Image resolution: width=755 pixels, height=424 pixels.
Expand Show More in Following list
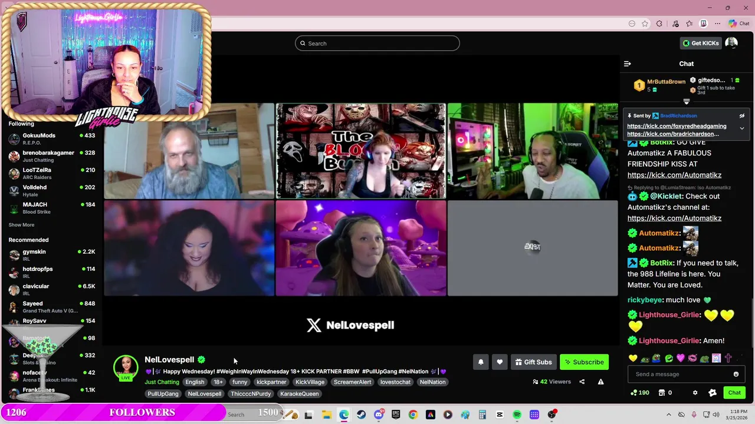pyautogui.click(x=21, y=225)
